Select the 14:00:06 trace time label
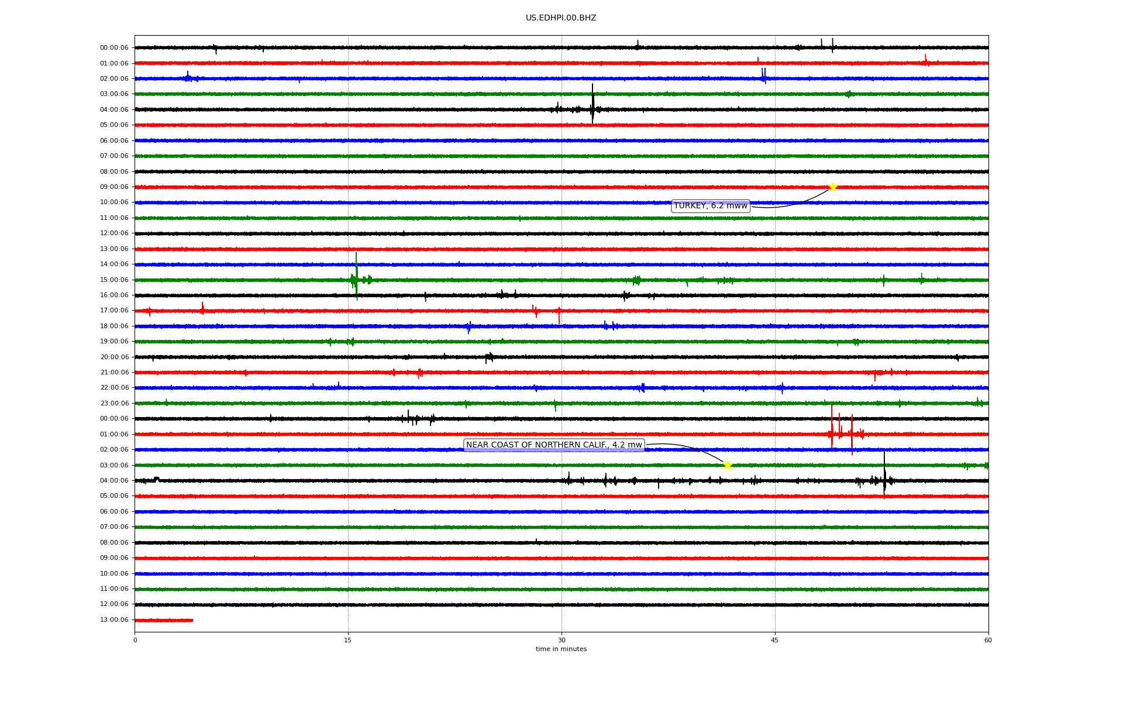 pyautogui.click(x=114, y=264)
